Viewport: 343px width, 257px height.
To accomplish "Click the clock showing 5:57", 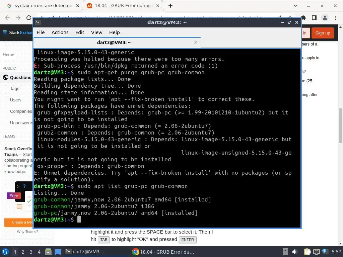I will 336,252.
